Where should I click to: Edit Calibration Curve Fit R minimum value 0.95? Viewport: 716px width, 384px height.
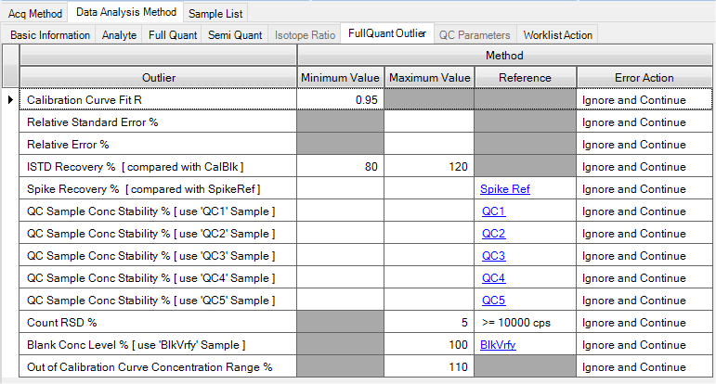[x=341, y=100]
